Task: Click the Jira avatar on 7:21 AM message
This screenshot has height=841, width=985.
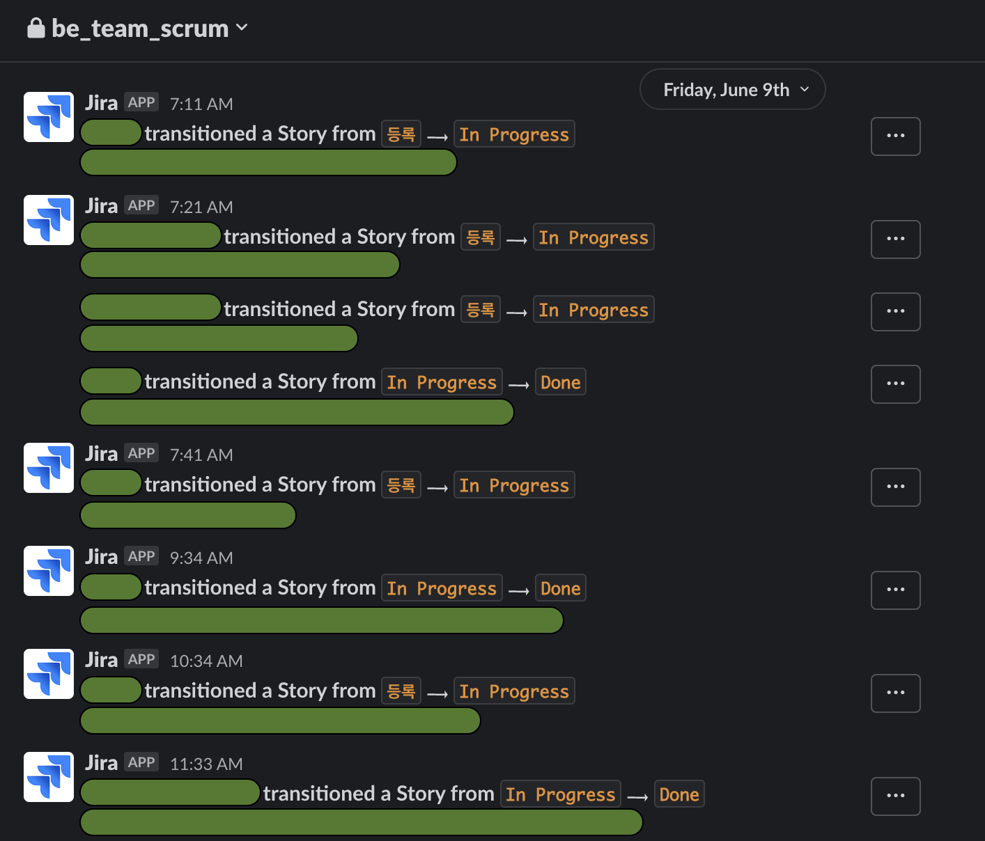Action: click(x=49, y=220)
